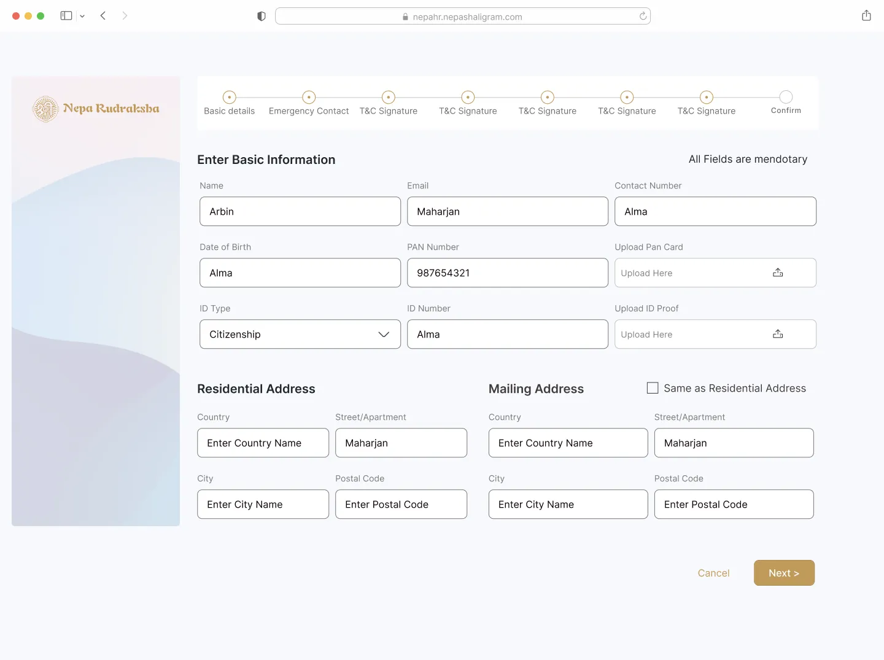
Task: Click the Confirm step circle
Action: (785, 97)
